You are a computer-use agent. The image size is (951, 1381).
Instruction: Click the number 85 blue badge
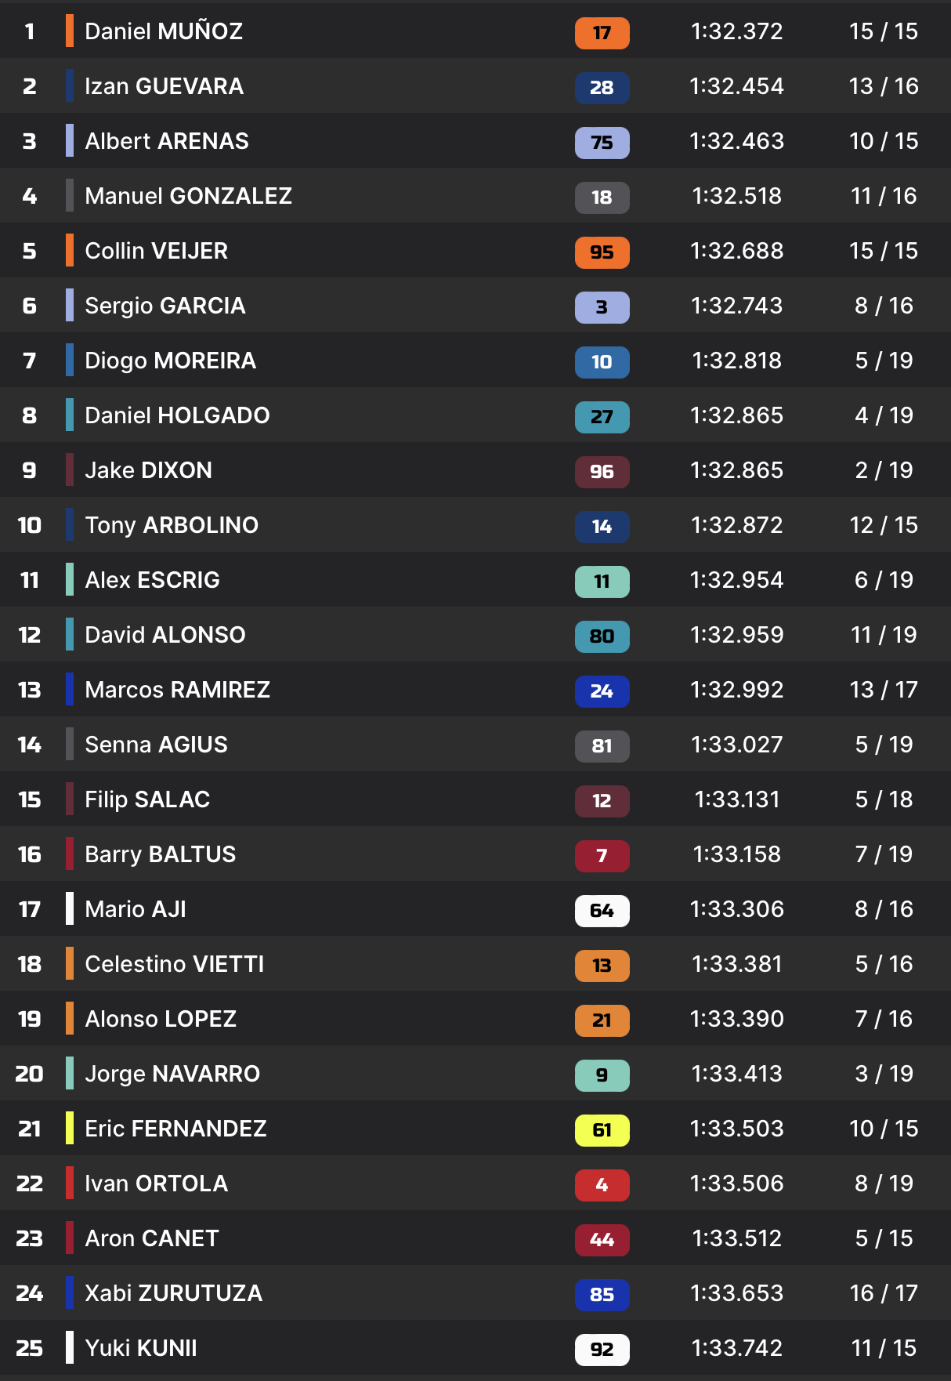[x=602, y=1295]
